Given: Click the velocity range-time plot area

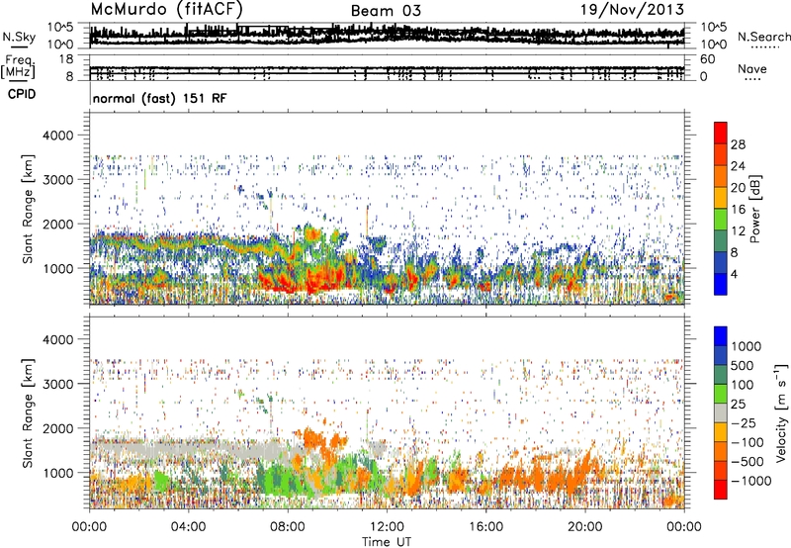Looking at the screenshot, I should pos(387,411).
